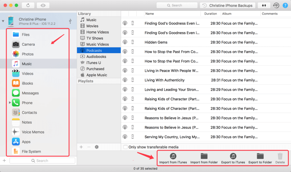Click the 28:29 duration cell
This screenshot has height=172, width=291.
coord(215,90)
